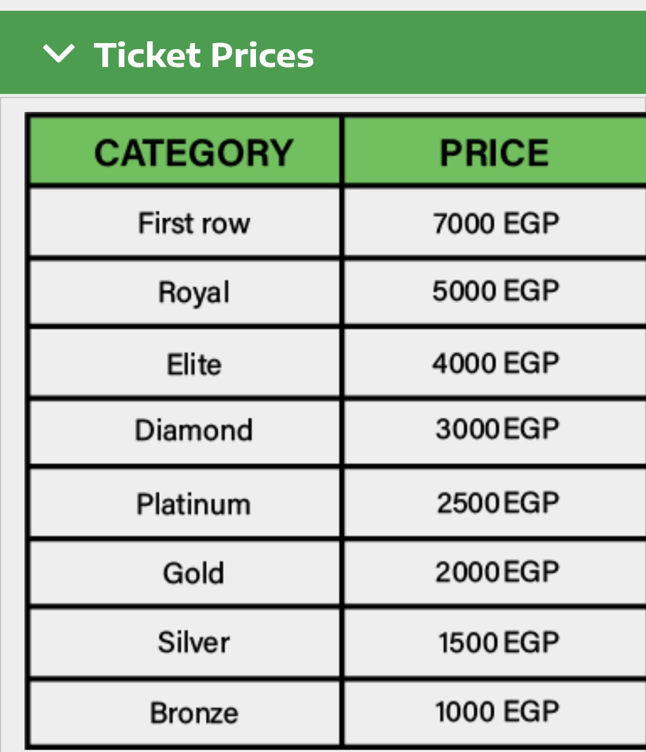The image size is (646, 752).
Task: Click the 1500 EGP price
Action: 498,643
